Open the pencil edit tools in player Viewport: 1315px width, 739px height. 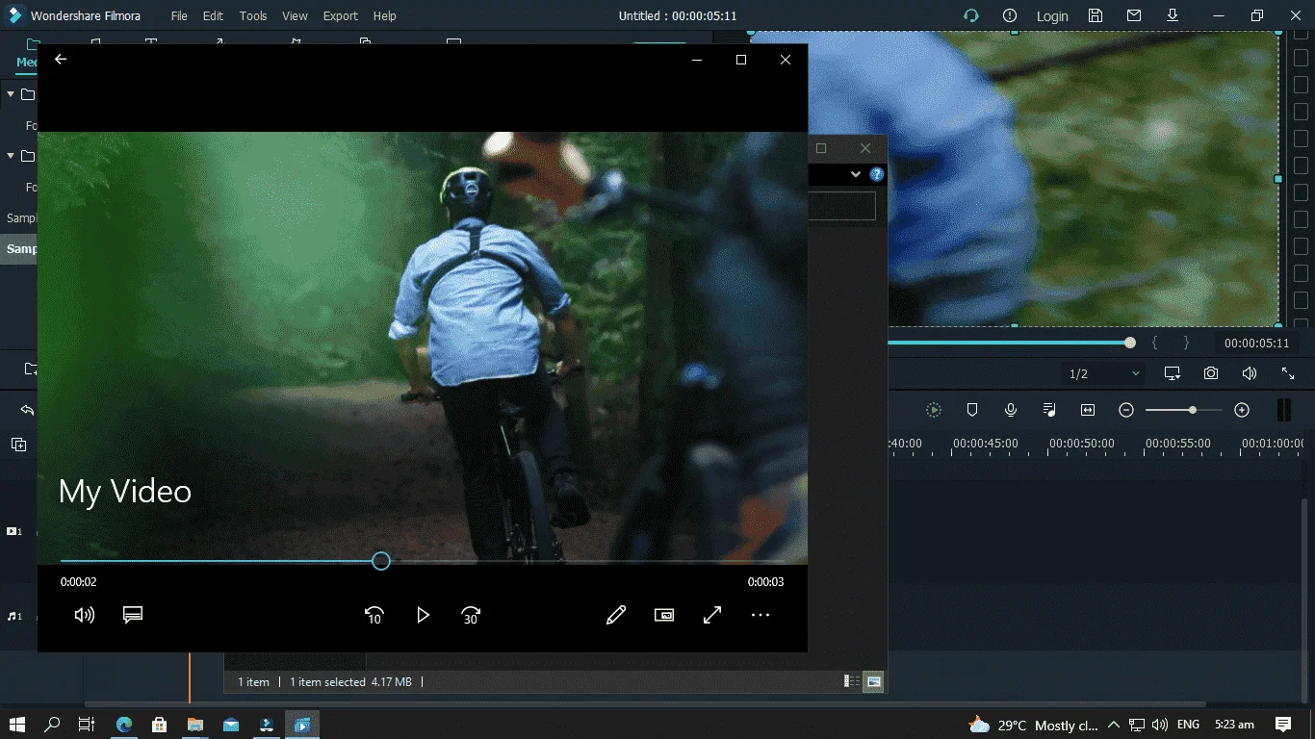tap(616, 615)
